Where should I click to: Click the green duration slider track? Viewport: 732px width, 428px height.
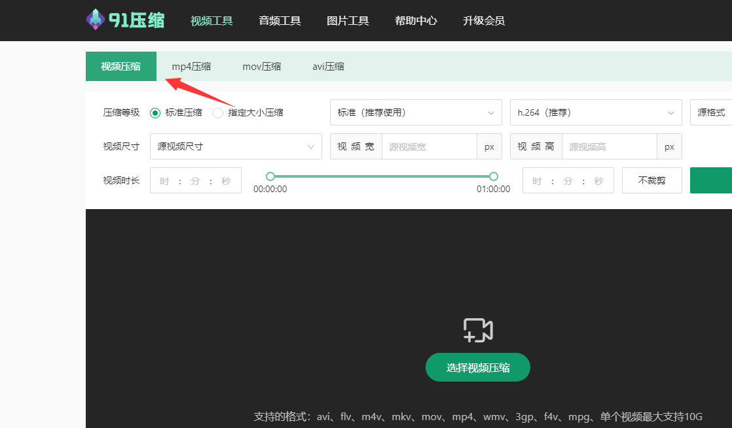pos(382,176)
